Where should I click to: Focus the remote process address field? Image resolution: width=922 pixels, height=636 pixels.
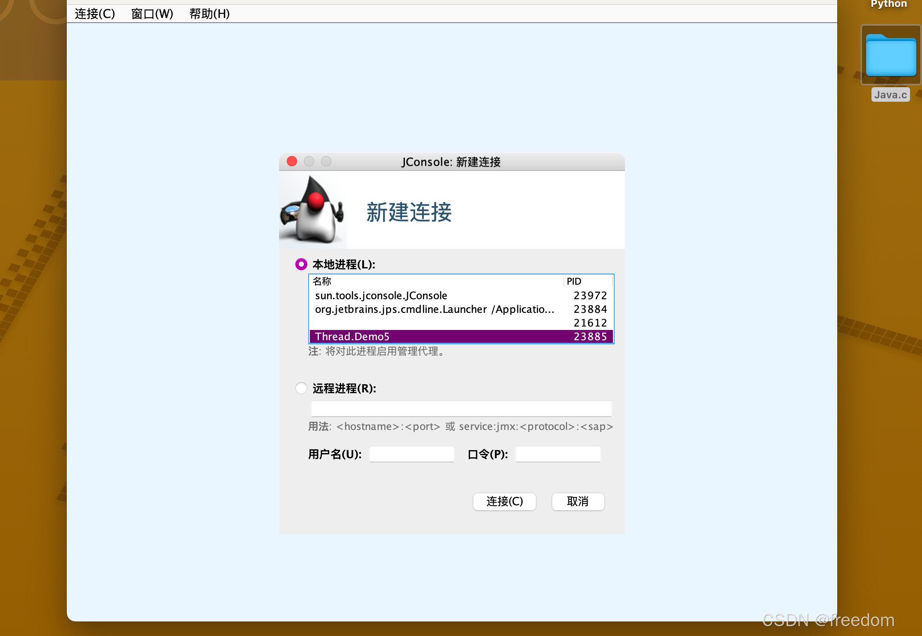(461, 409)
